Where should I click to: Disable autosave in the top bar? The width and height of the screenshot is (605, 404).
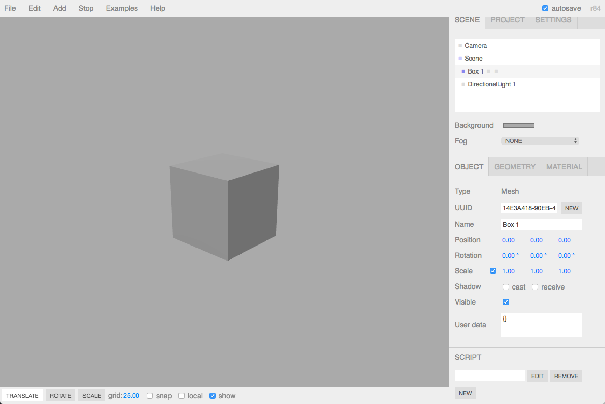pyautogui.click(x=546, y=8)
